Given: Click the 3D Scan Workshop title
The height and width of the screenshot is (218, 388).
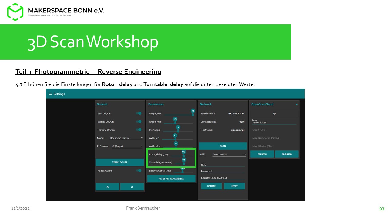Looking at the screenshot, I should [x=93, y=42].
